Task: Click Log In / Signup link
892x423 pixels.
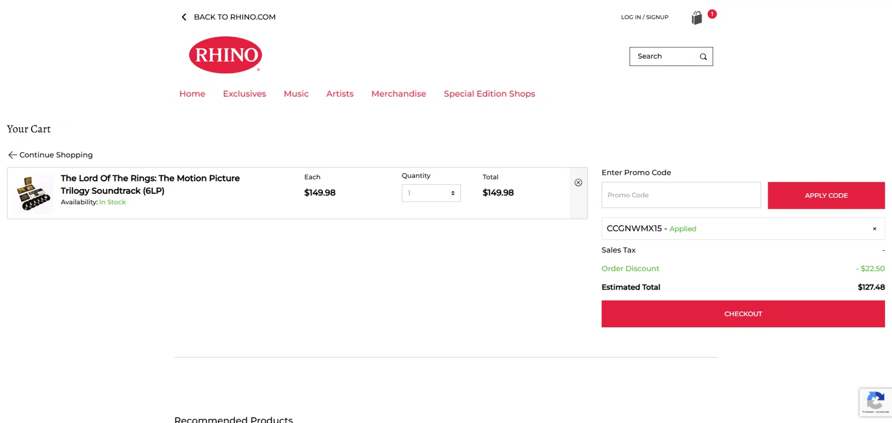Action: (x=645, y=17)
